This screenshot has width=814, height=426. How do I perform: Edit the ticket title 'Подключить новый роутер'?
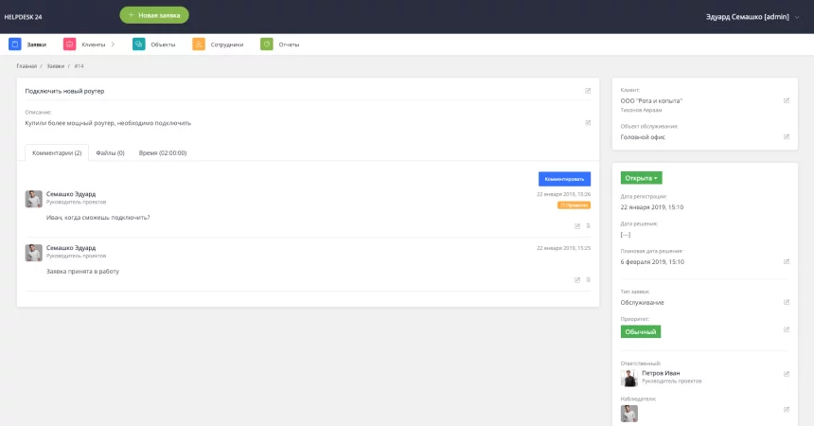tap(588, 91)
